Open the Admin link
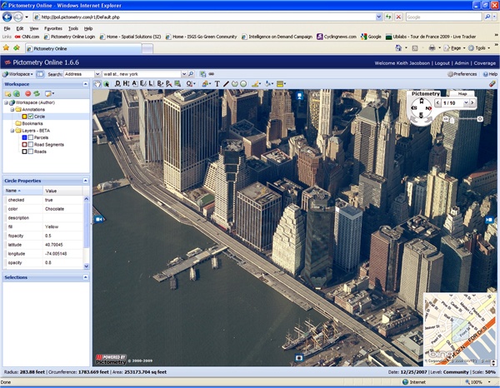The height and width of the screenshot is (388, 500). point(462,63)
